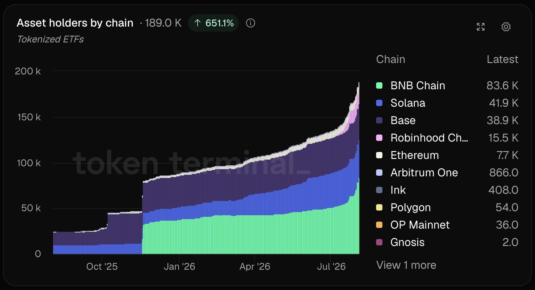Open the chart settings gear
The image size is (535, 290).
[506, 27]
